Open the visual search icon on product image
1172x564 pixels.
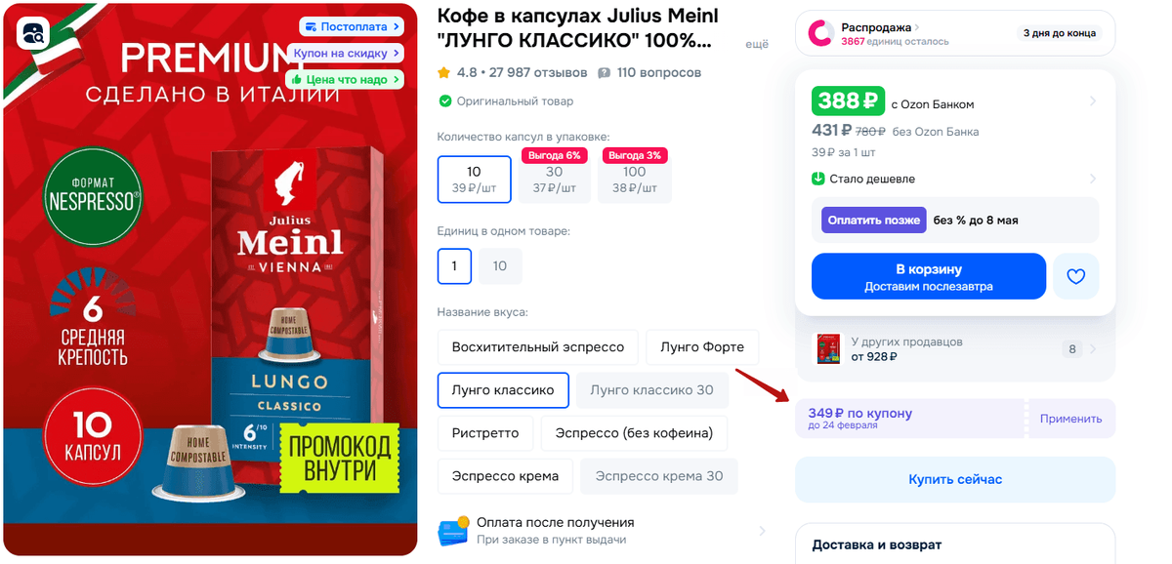tap(34, 33)
